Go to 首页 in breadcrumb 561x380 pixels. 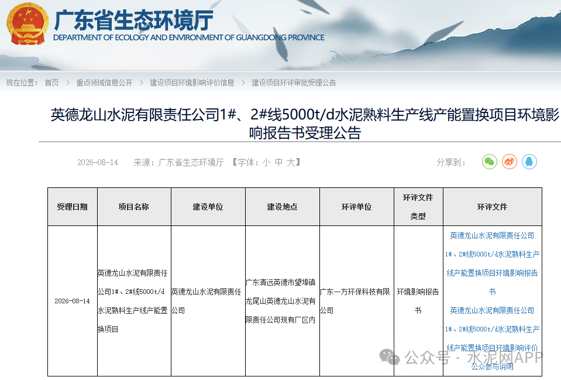(51, 83)
